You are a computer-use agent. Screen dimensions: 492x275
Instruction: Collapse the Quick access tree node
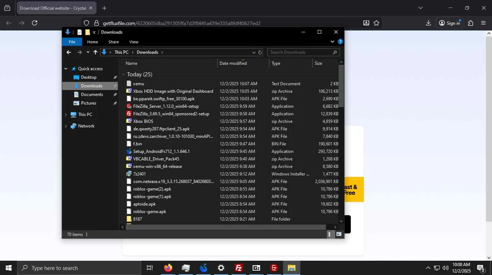click(66, 69)
